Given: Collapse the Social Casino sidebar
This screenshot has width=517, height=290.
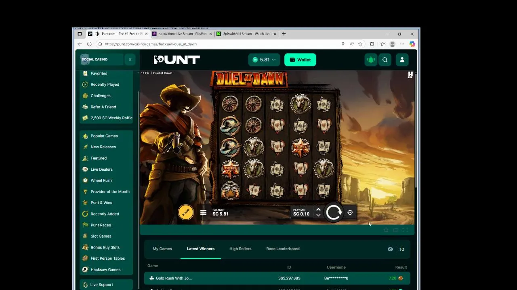Looking at the screenshot, I should (130, 60).
